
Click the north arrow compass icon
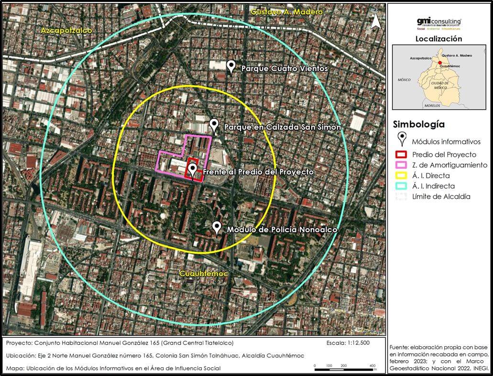[x=376, y=20]
